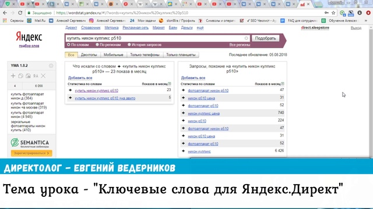Image resolution: width=373 pixels, height=209 pixels.
Task: Open the 'Все регионы' region selector
Action: pos(240,45)
